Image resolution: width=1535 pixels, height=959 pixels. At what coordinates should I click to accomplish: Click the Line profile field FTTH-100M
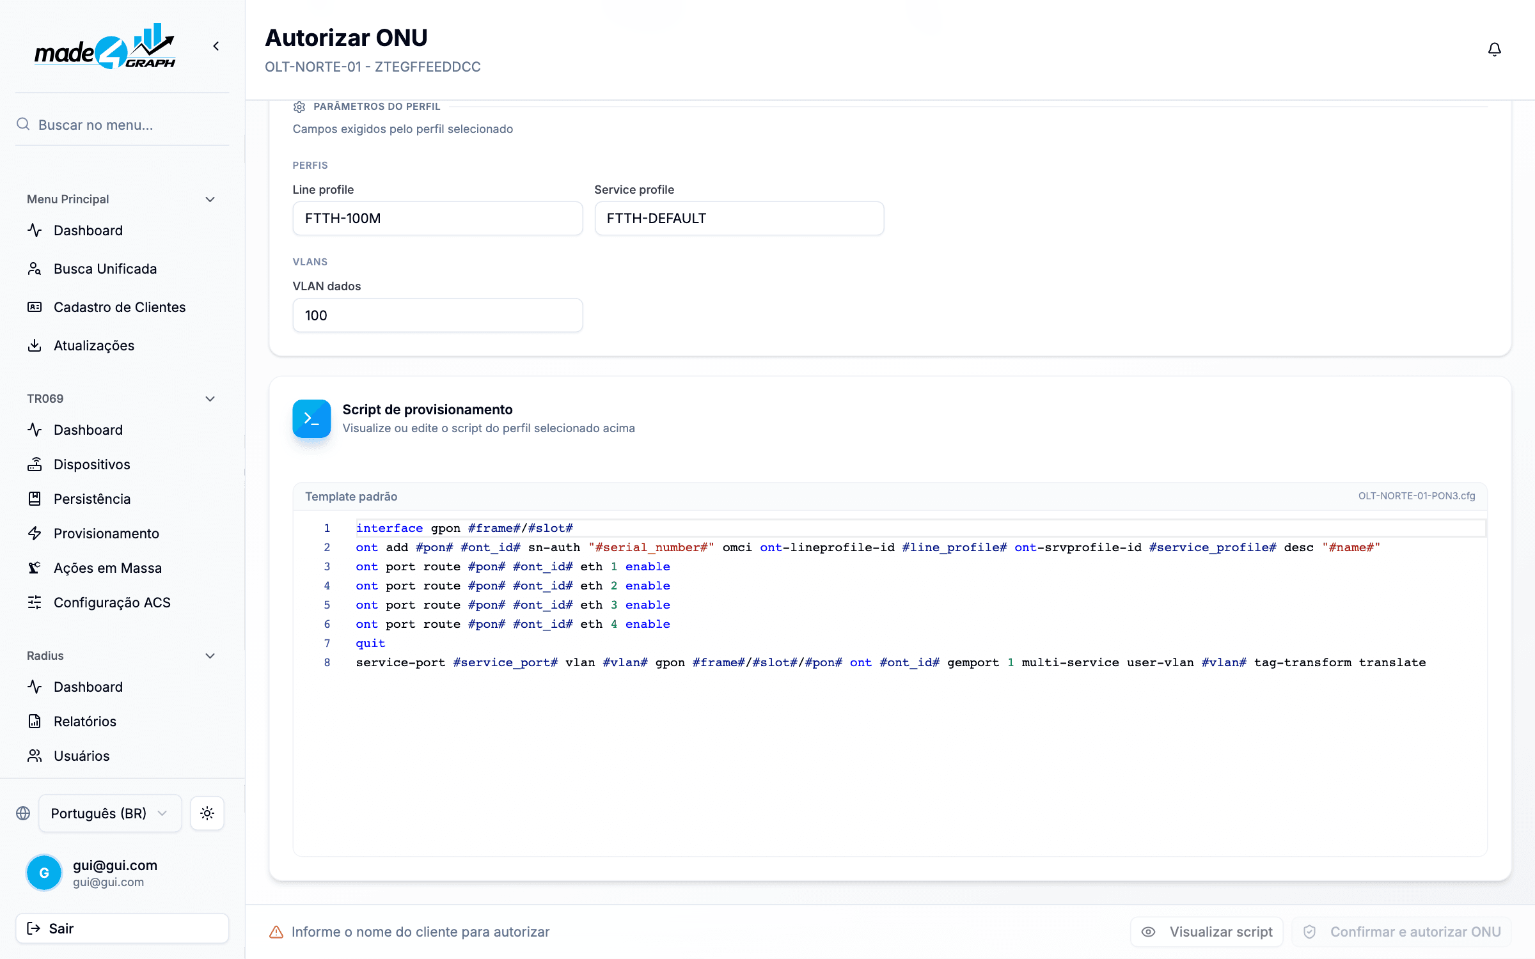[437, 219]
